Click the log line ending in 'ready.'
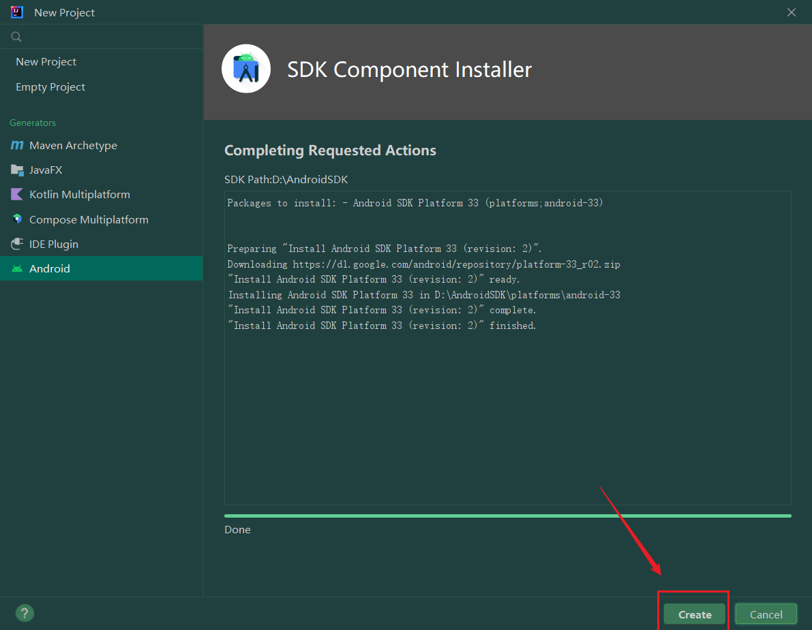 pyautogui.click(x=374, y=279)
